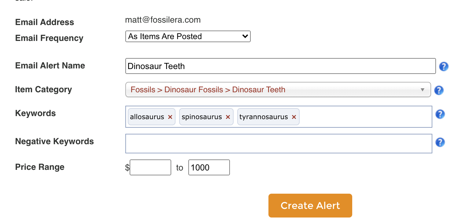This screenshot has height=223, width=458.
Task: Click the minimum price input box
Action: pyautogui.click(x=150, y=167)
